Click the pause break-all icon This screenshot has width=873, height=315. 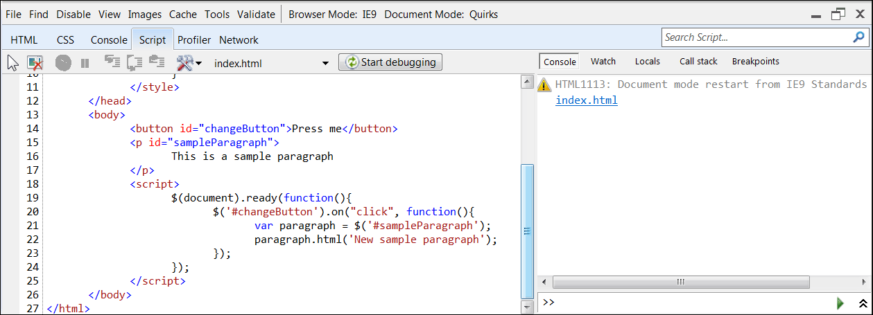pyautogui.click(x=85, y=63)
